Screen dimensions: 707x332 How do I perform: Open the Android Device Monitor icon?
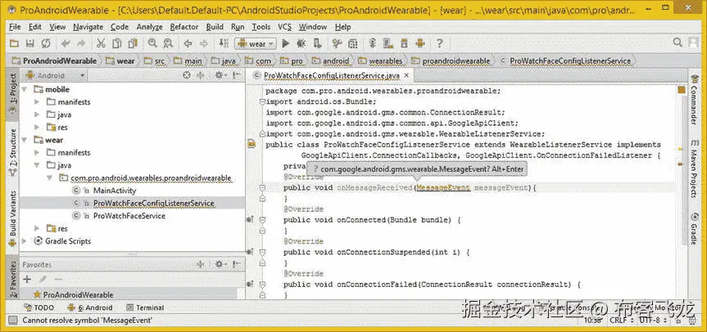[420, 43]
